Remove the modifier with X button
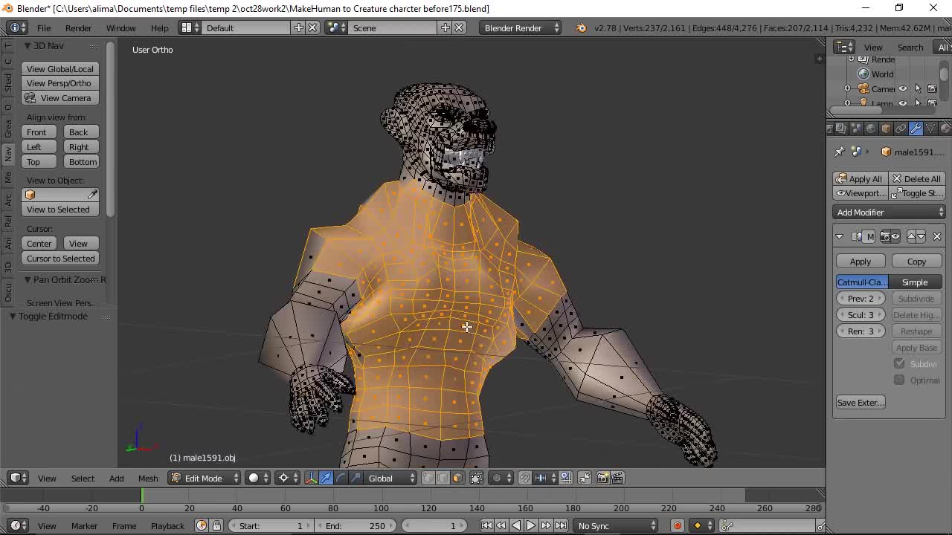Image resolution: width=952 pixels, height=535 pixels. point(937,236)
